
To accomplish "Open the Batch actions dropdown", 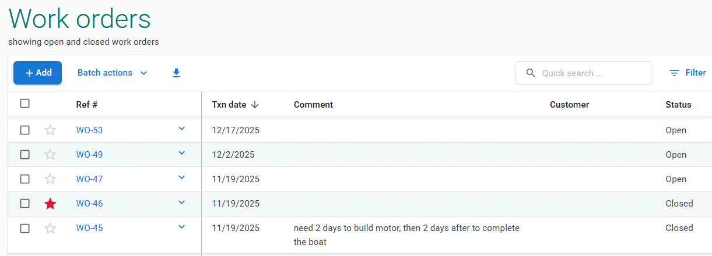I will tap(113, 73).
